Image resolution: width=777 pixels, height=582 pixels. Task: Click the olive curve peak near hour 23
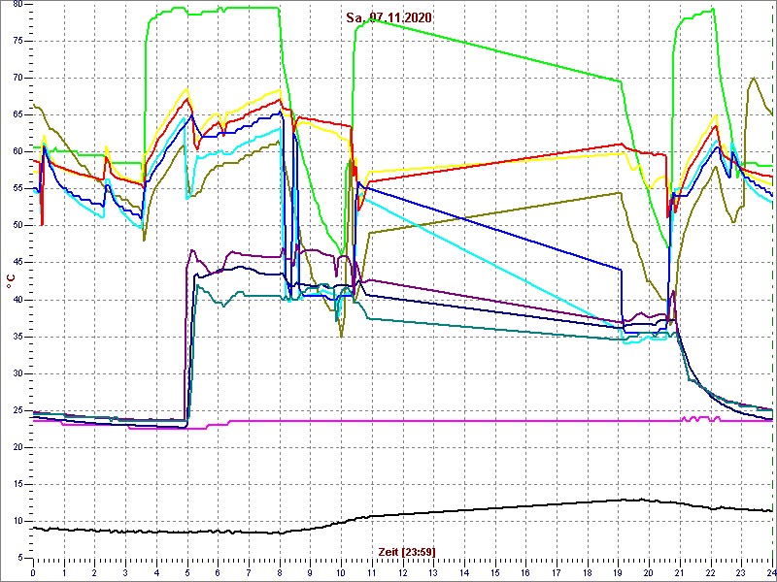pos(753,79)
